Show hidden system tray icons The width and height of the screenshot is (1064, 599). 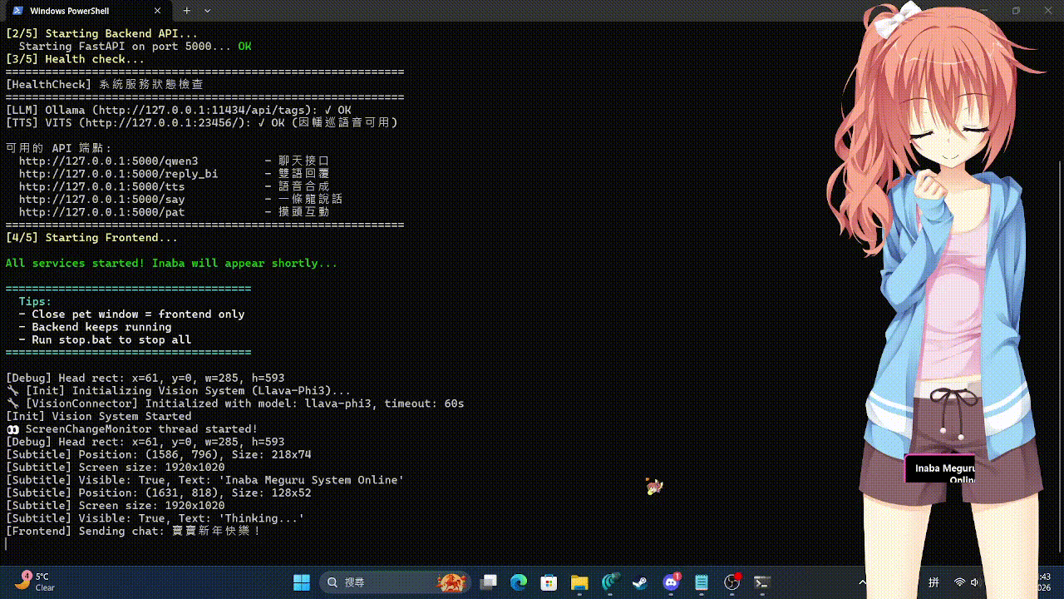pos(863,582)
